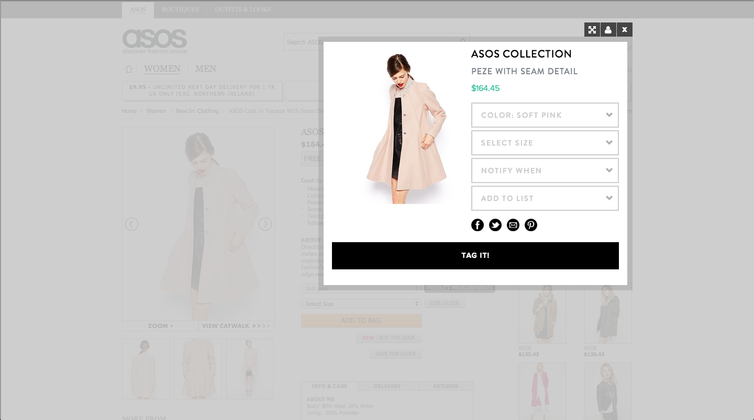Select the ASOS top tab
The image size is (754, 420).
click(x=138, y=9)
